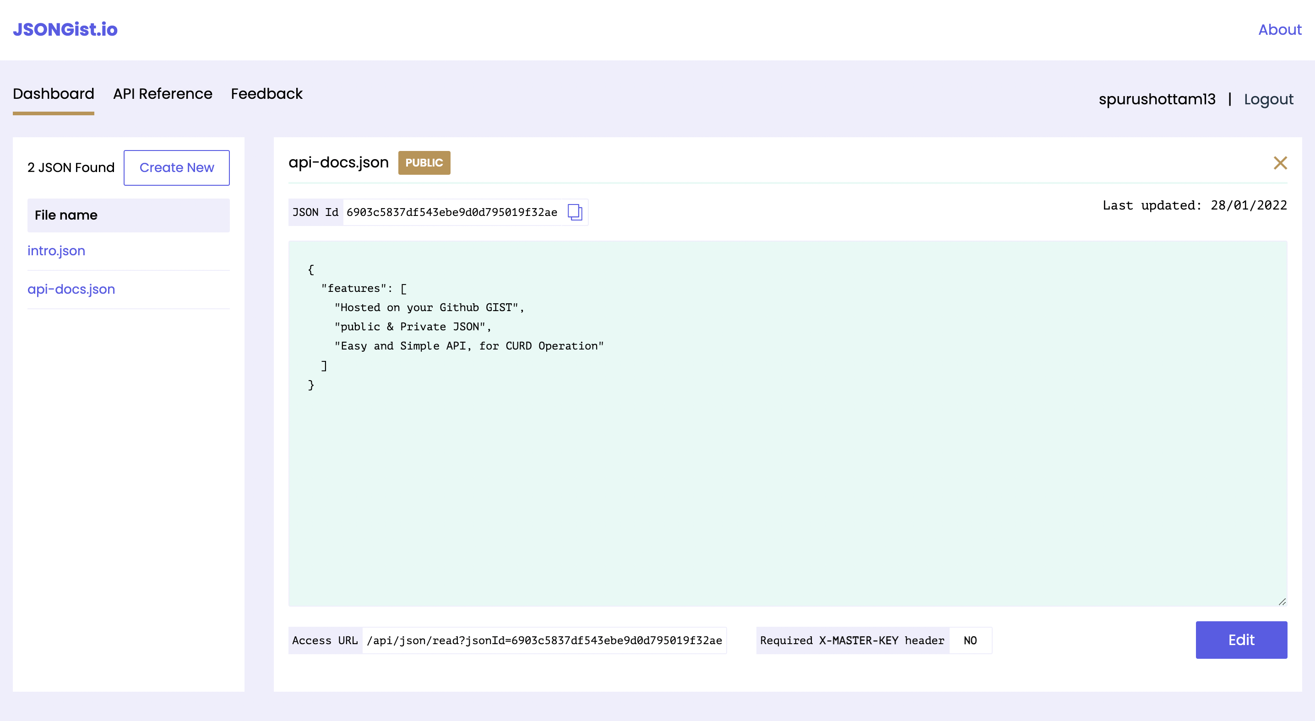Click the username spurushottam13
Image resolution: width=1315 pixels, height=721 pixels.
coord(1157,99)
